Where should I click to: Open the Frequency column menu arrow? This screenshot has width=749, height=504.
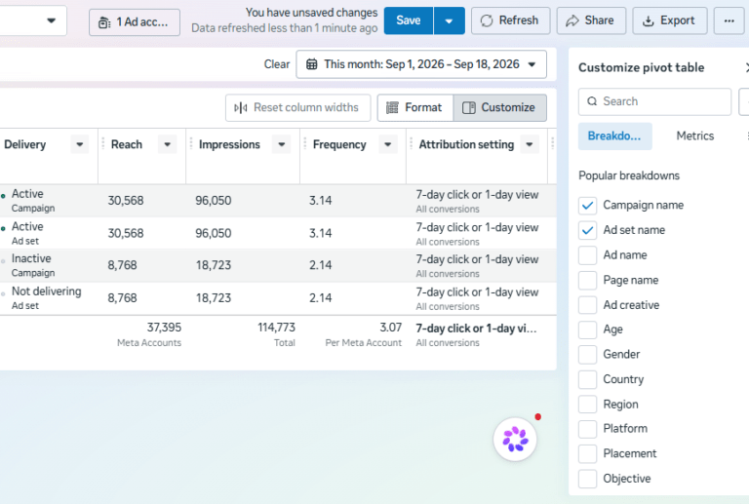388,144
